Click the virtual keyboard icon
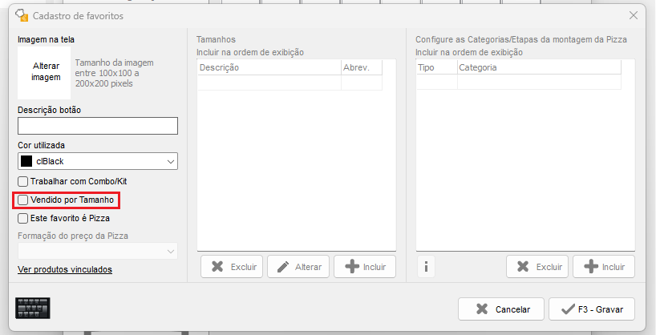 [33, 308]
